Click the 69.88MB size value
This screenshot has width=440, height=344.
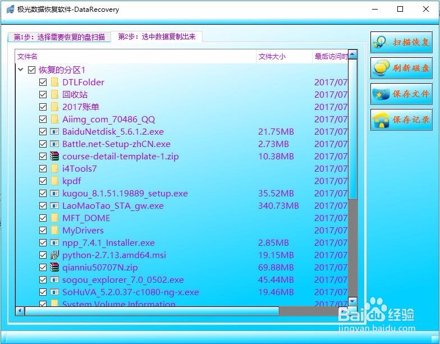coord(276,267)
